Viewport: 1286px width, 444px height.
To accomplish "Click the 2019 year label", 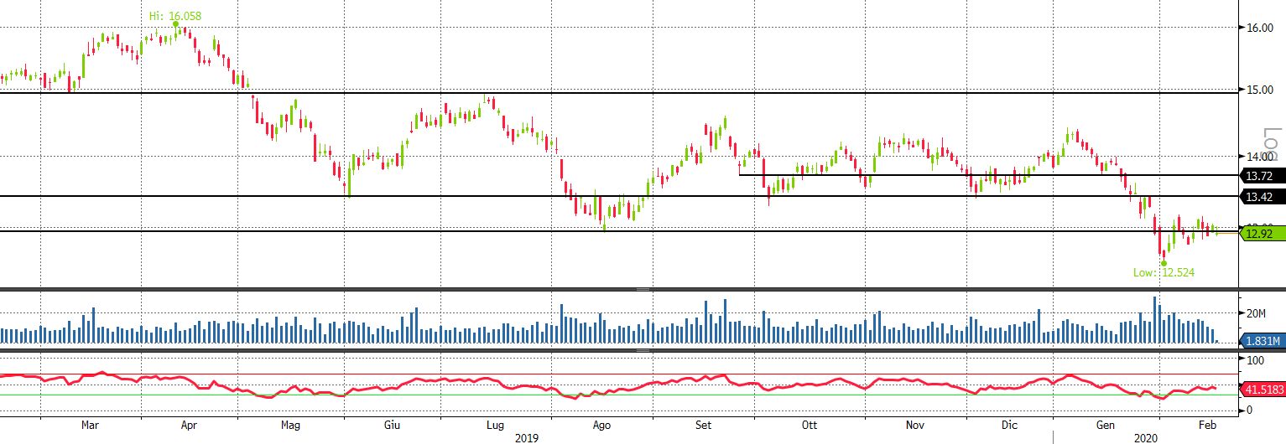I will pyautogui.click(x=526, y=437).
